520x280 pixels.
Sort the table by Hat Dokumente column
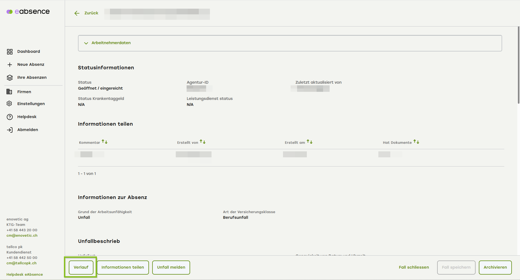coord(416,142)
